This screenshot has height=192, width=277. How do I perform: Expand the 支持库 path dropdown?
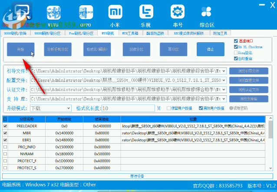coord(224,99)
